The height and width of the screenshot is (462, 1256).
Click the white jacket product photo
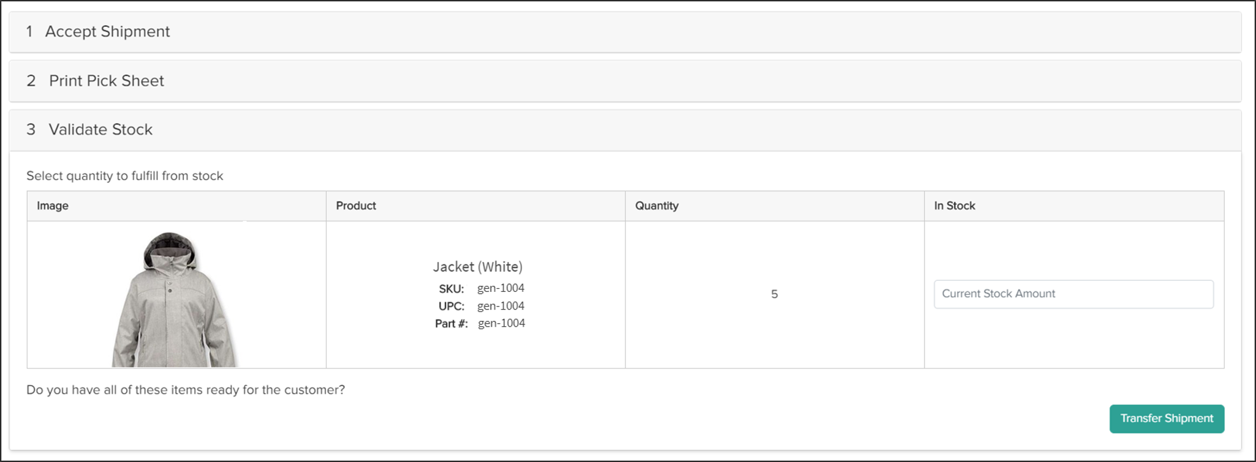[173, 300]
